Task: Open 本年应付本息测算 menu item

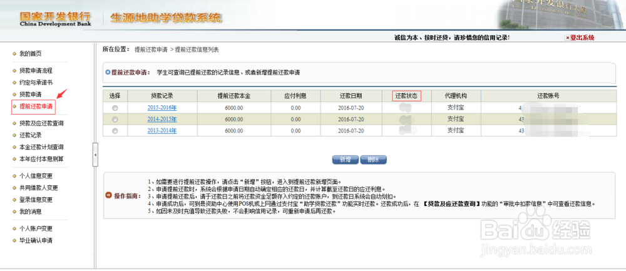Action: 41,159
